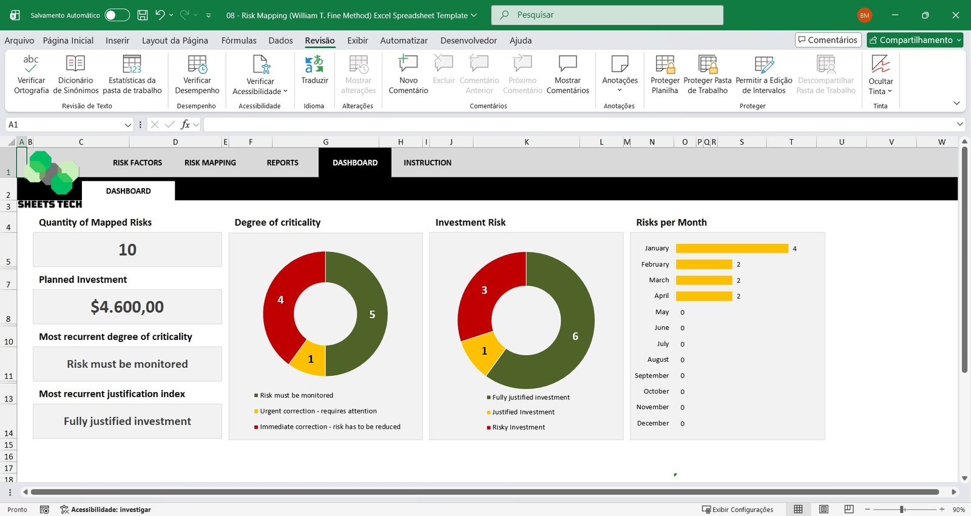This screenshot has width=971, height=516.
Task: Switch to Page Break Preview view
Action: tap(849, 509)
